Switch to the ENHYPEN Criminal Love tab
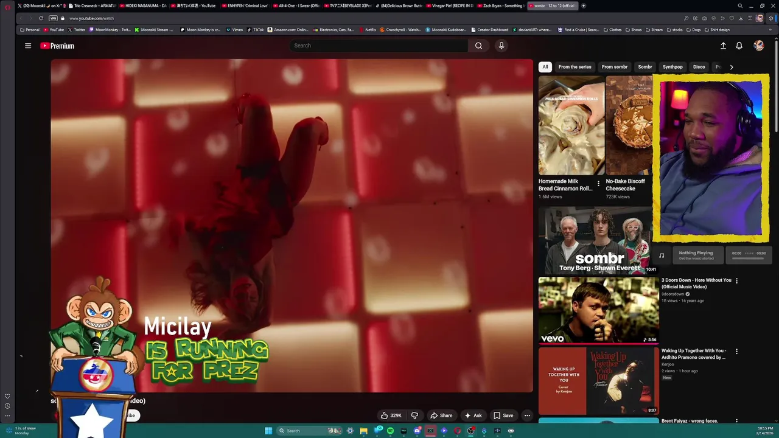The image size is (779, 438). [244, 5]
